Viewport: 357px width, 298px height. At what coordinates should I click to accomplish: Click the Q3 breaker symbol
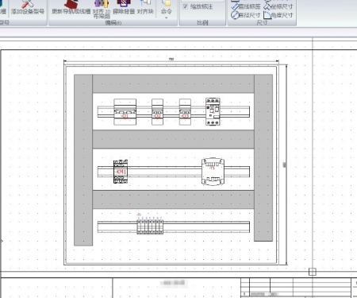coord(185,112)
